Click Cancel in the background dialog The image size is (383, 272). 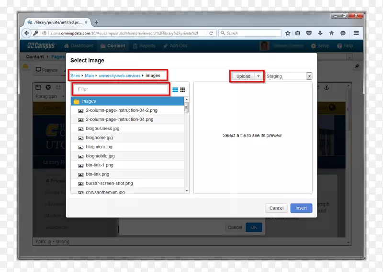[x=235, y=228]
